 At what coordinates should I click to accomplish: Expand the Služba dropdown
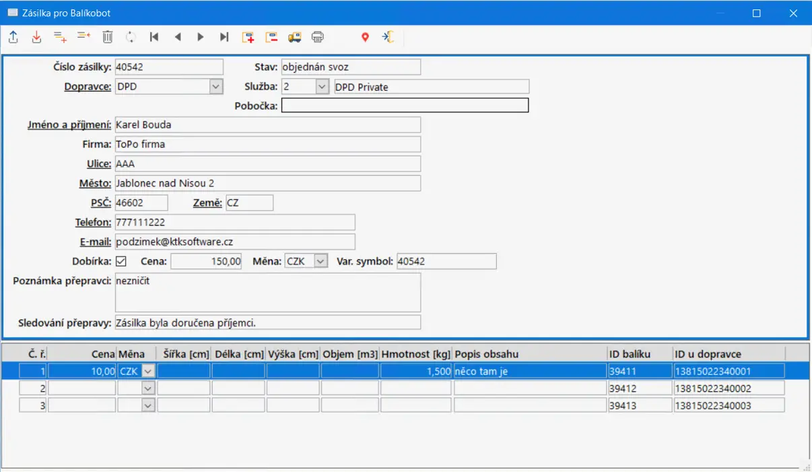point(322,86)
